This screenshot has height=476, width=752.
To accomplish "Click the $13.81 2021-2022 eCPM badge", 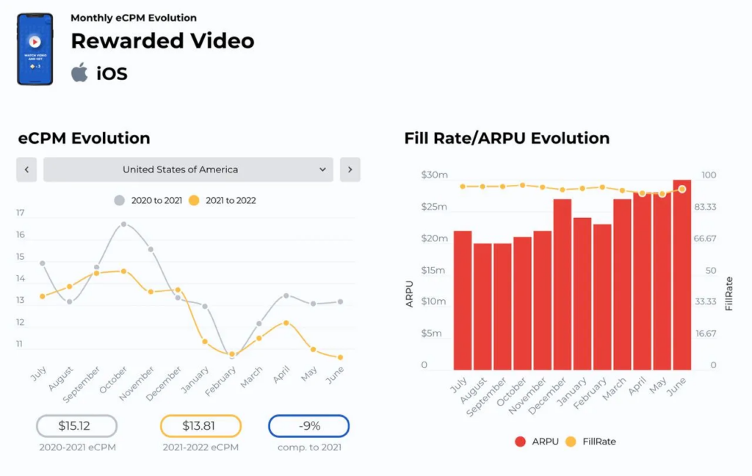I will click(x=200, y=426).
